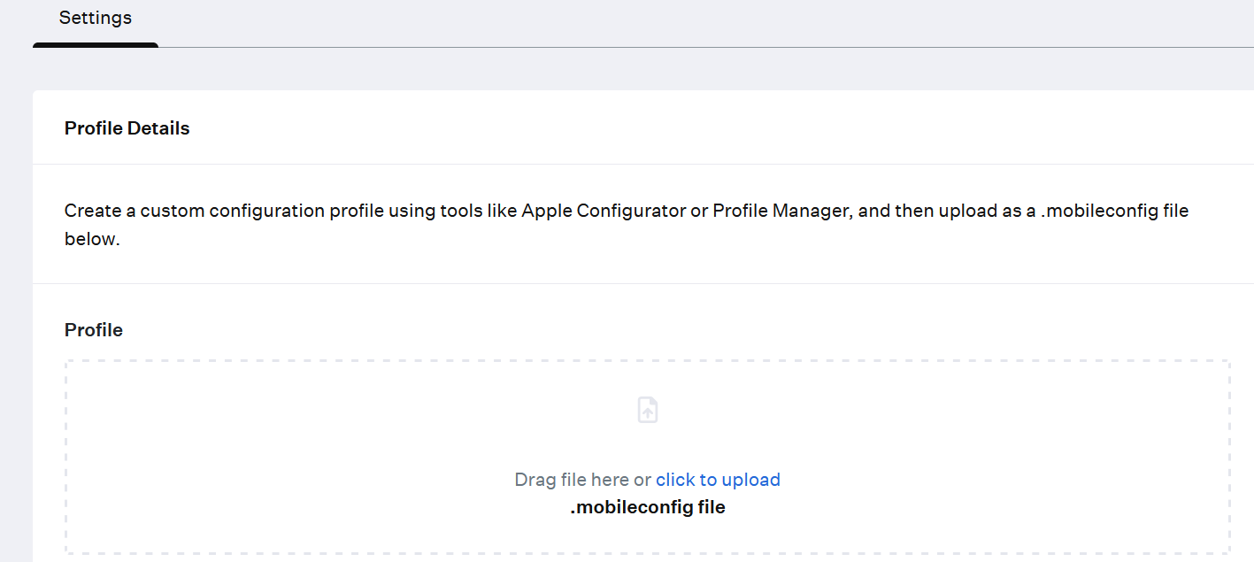
Task: Click the word "below." in the description
Action: pos(92,240)
